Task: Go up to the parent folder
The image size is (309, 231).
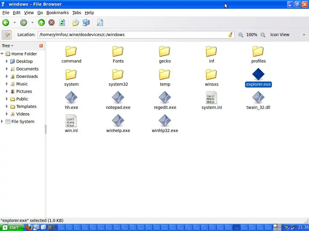Action: [41, 23]
